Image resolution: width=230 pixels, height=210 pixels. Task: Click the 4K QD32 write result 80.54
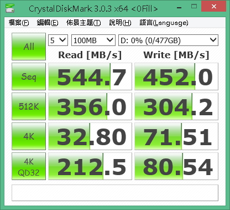coord(176,166)
